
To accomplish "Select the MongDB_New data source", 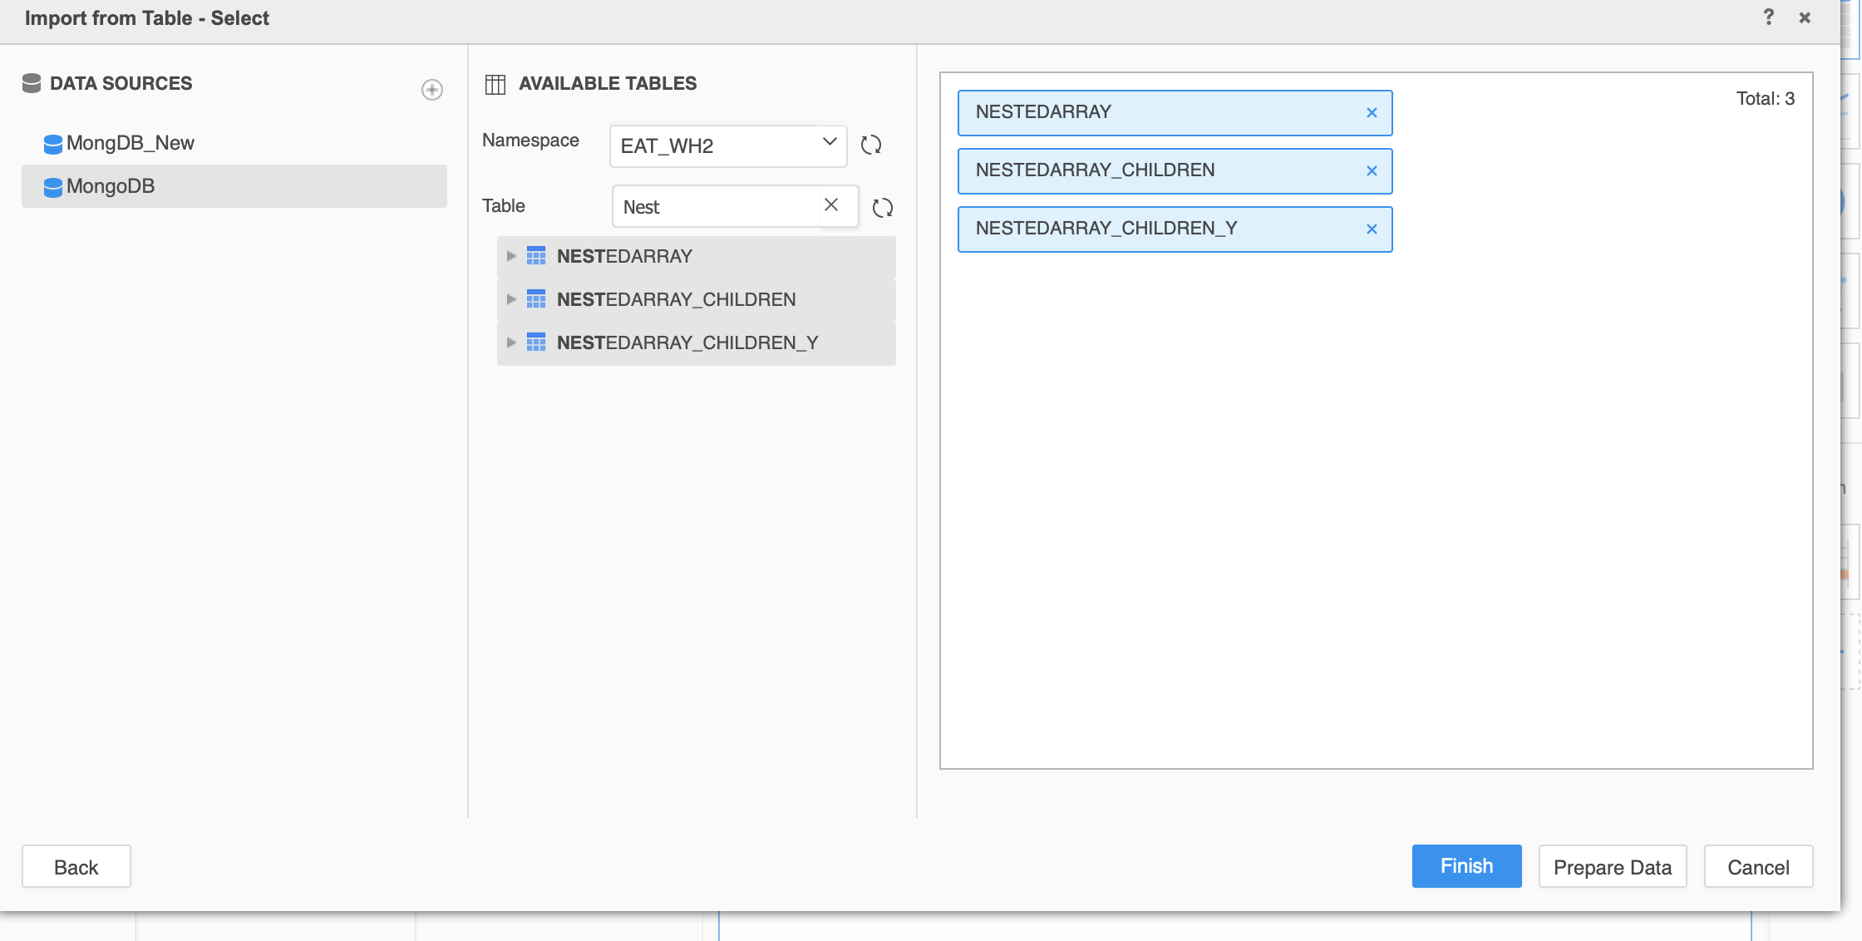I will point(234,143).
